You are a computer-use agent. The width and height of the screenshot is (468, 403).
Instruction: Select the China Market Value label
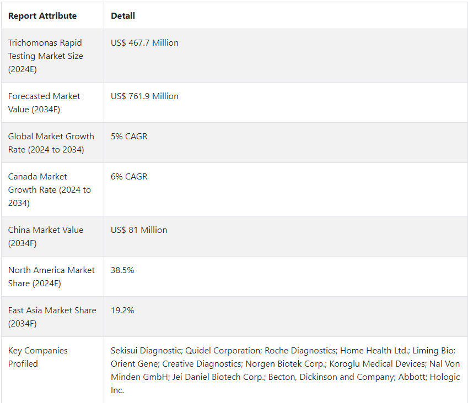pyautogui.click(x=45, y=236)
